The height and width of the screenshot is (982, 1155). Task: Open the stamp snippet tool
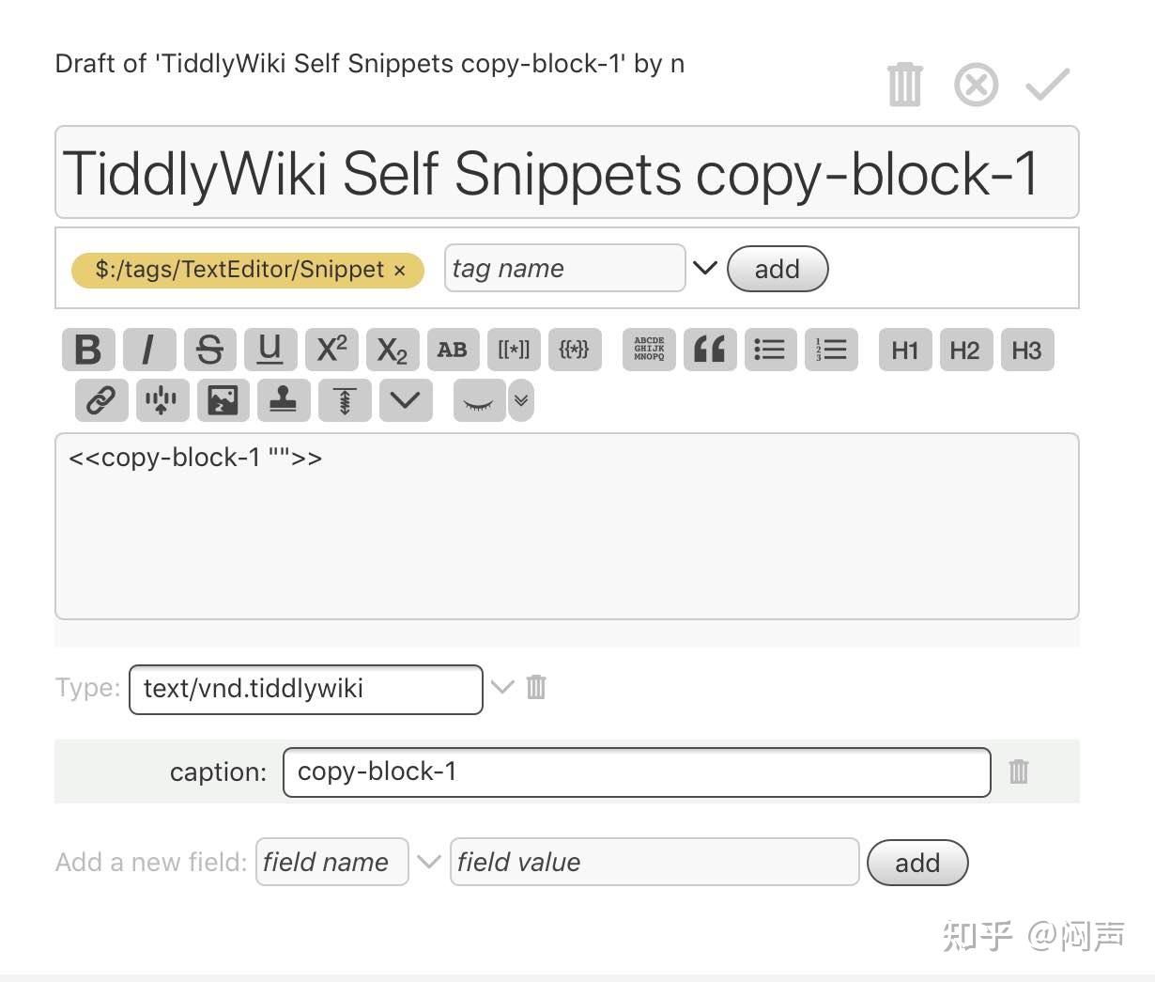283,401
